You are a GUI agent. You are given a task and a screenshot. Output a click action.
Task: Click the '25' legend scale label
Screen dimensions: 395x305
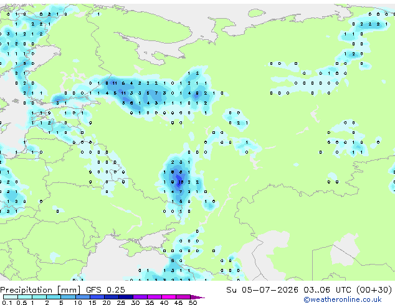tap(121, 303)
